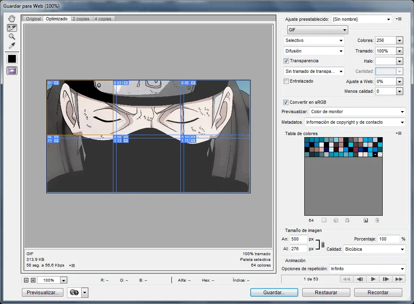Click the Al height 276 field
The height and width of the screenshot is (304, 414).
[x=298, y=249]
